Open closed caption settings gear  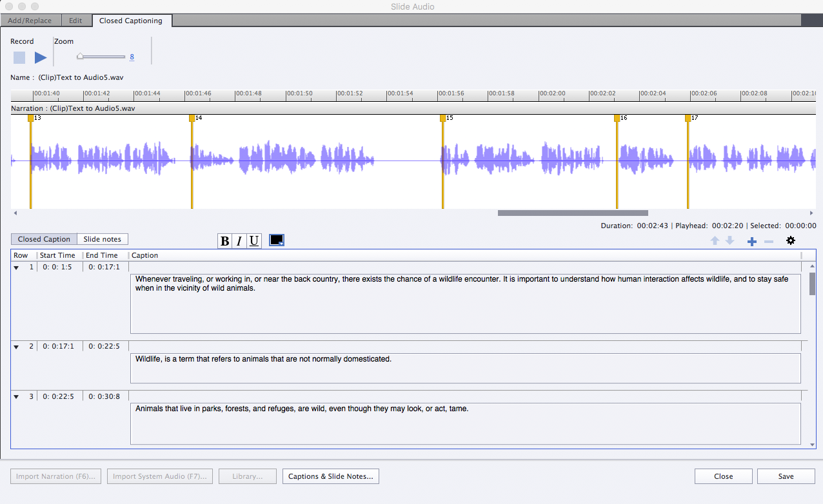[x=791, y=240]
